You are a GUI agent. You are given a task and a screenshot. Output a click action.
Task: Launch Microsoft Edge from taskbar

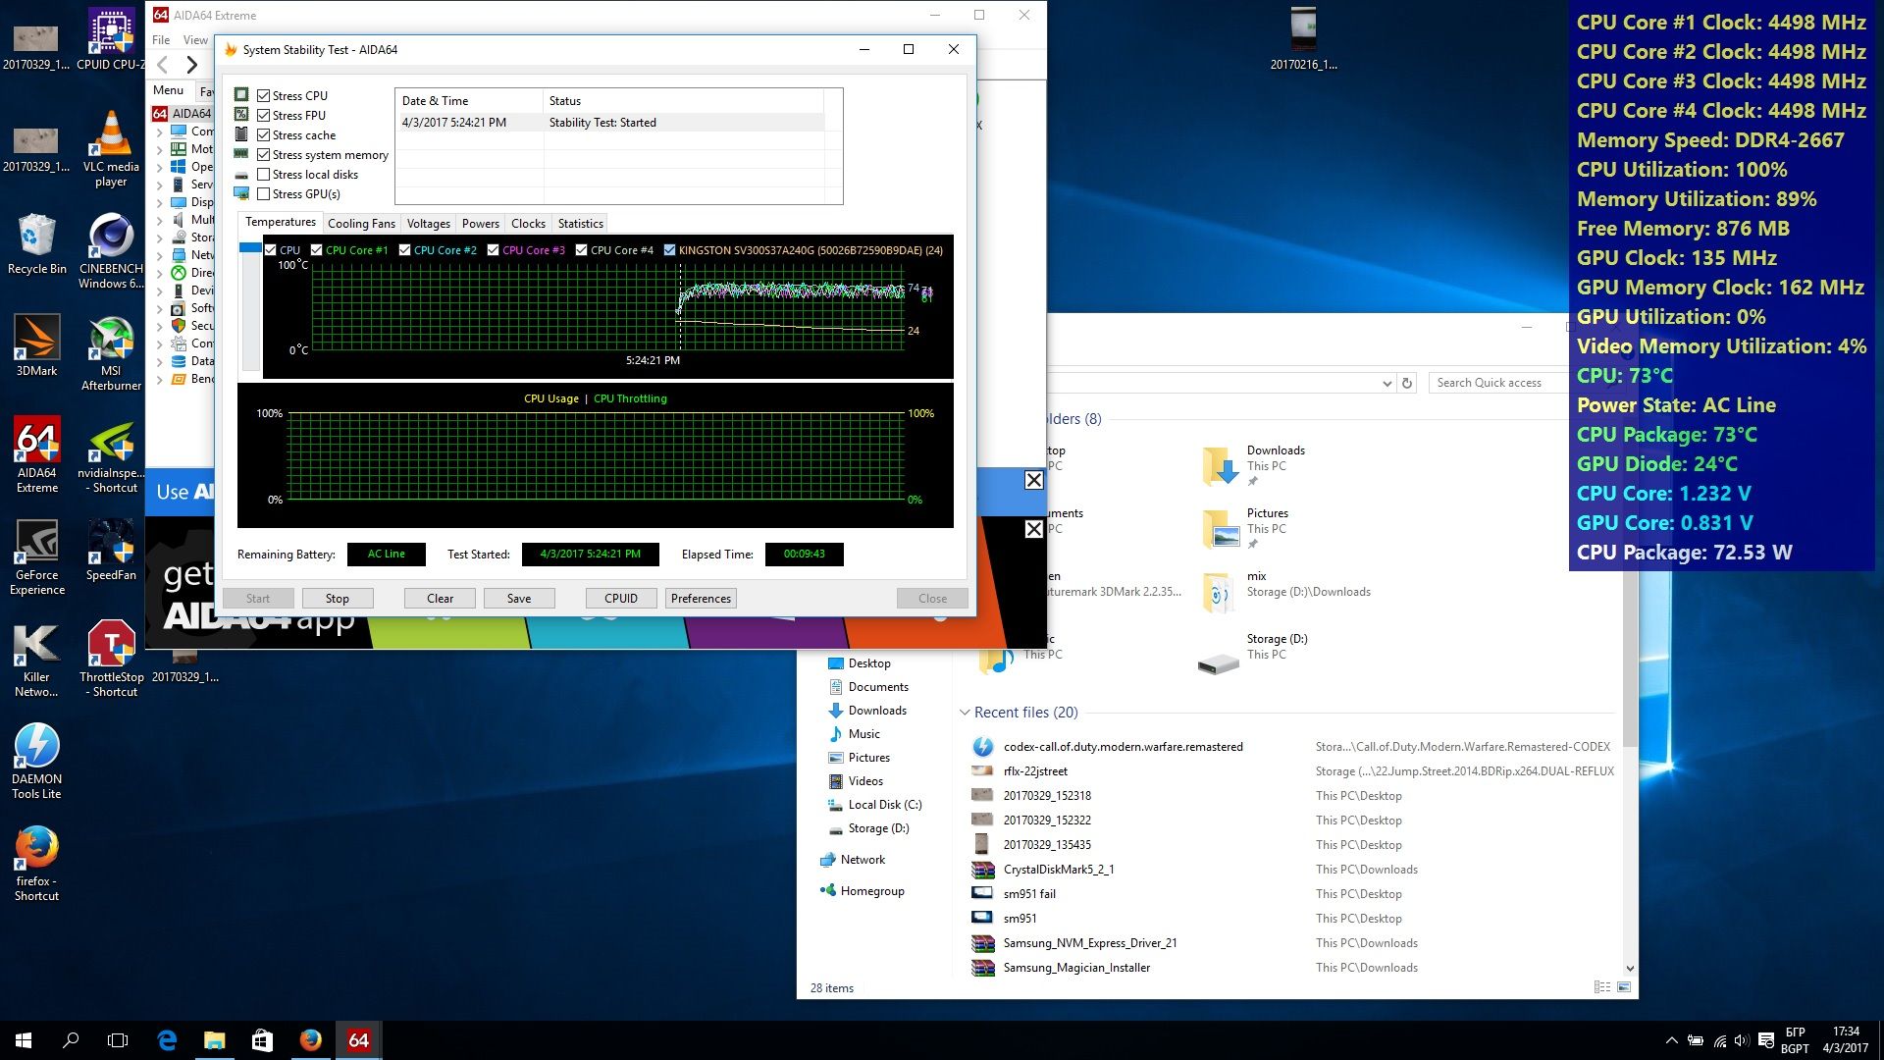pyautogui.click(x=167, y=1040)
